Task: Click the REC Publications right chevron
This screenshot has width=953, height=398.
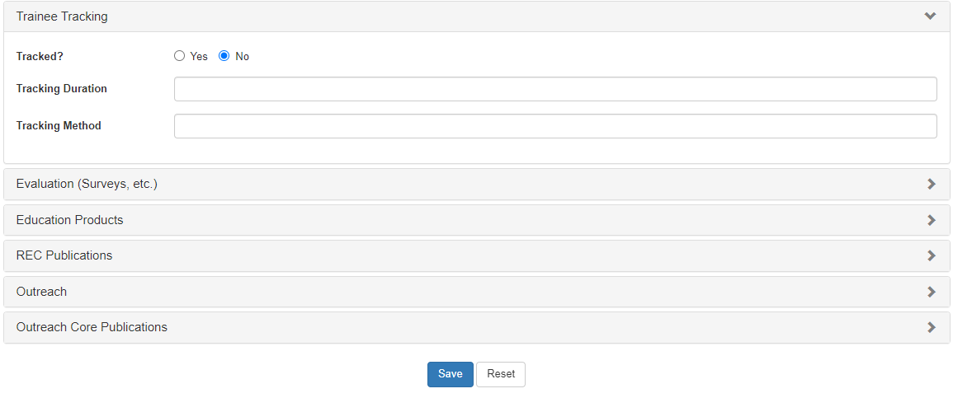Action: tap(931, 256)
